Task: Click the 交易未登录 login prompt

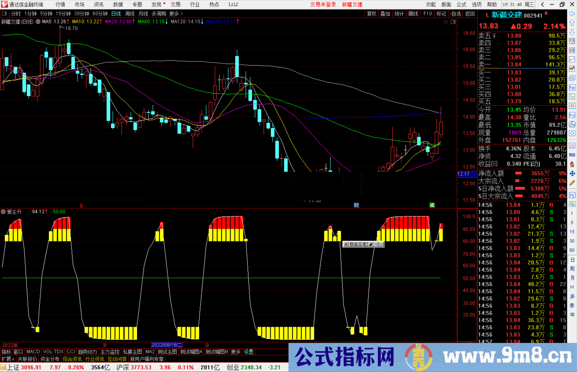Action: point(323,5)
